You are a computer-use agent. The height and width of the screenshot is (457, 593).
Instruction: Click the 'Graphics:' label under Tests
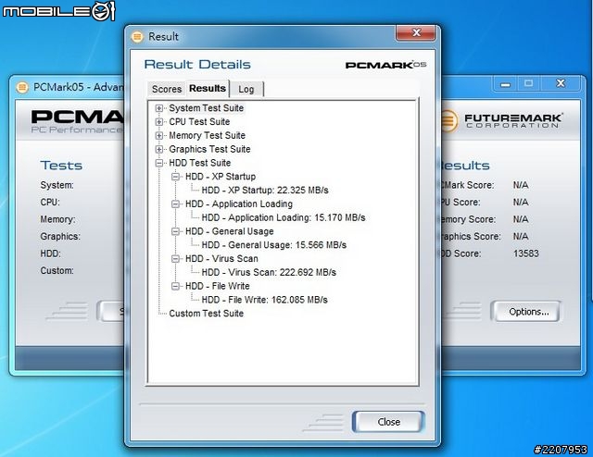pos(60,237)
